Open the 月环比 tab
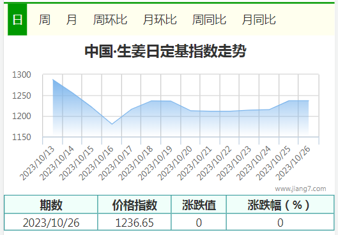The height and width of the screenshot is (235, 338). coord(160,20)
